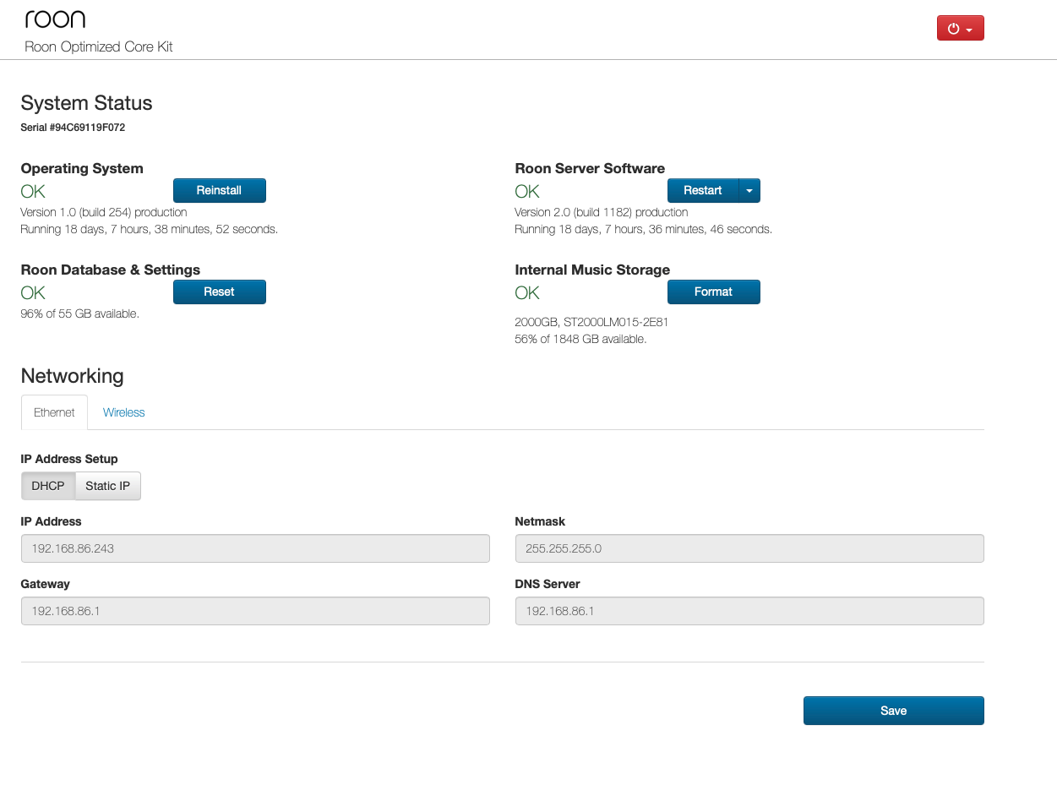The width and height of the screenshot is (1057, 785).
Task: Save the networking settings
Action: coord(894,711)
